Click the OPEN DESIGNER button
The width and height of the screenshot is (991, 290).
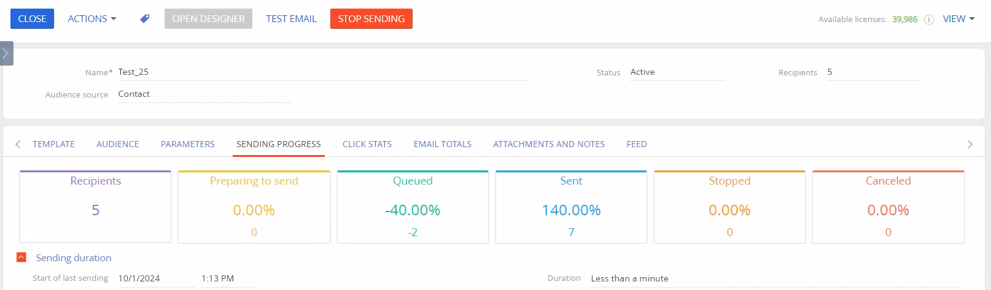click(208, 19)
